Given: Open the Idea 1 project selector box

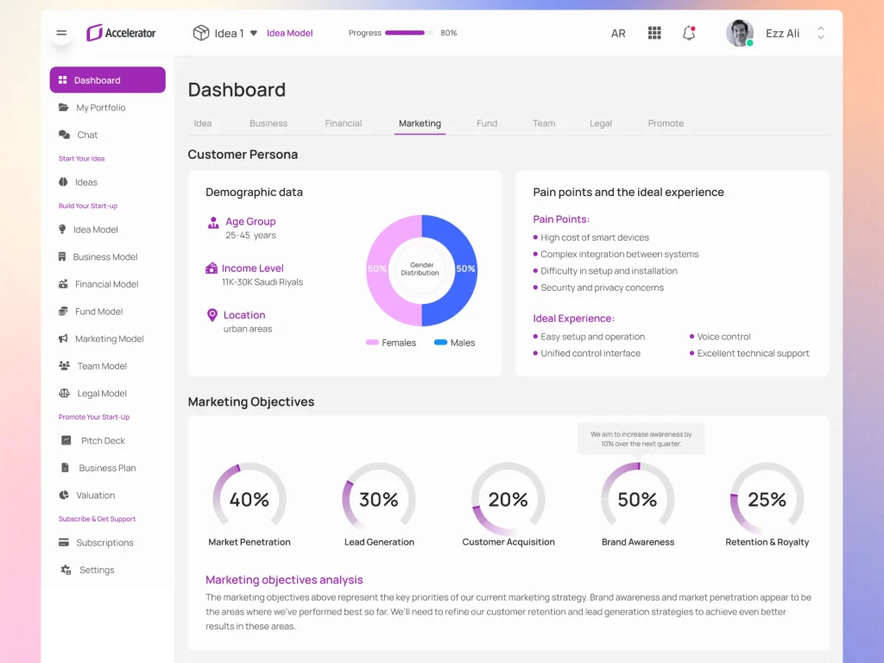Looking at the screenshot, I should 224,34.
